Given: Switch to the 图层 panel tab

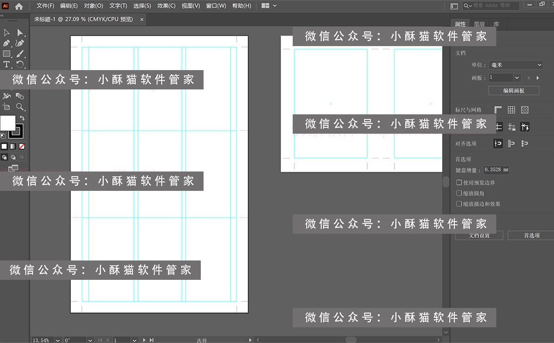Looking at the screenshot, I should coord(479,24).
